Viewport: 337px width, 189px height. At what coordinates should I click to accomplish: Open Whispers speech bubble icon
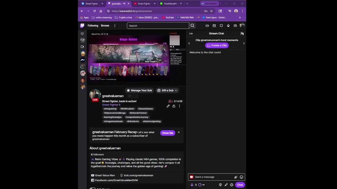coord(221,25)
